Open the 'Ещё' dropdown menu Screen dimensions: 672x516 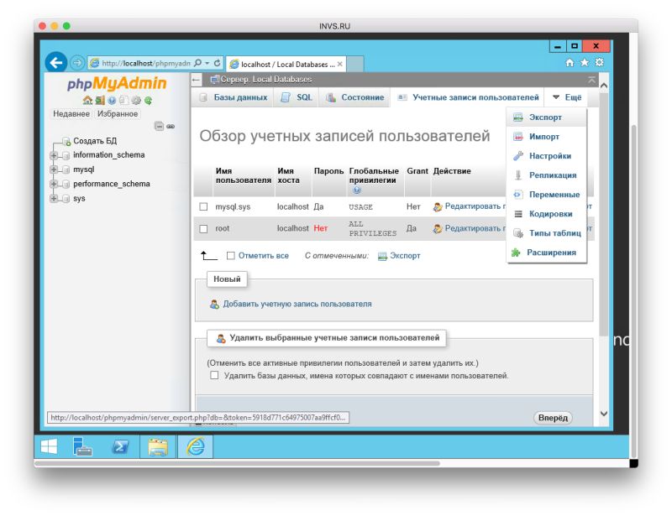point(566,97)
